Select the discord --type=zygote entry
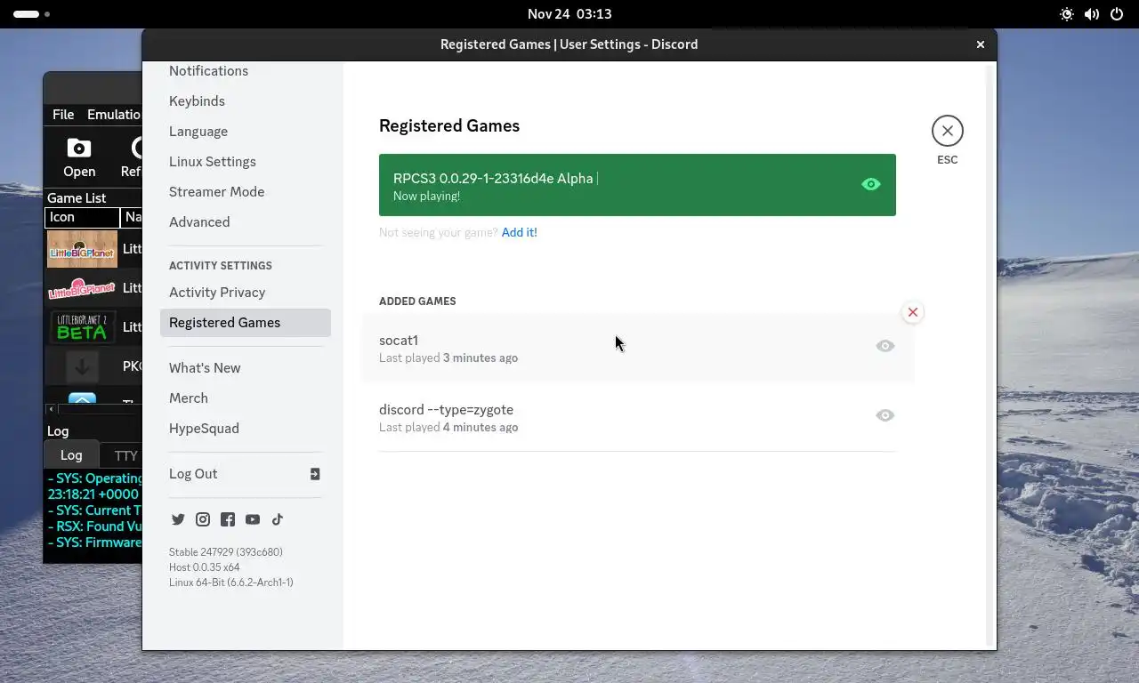1139x683 pixels. pos(637,417)
